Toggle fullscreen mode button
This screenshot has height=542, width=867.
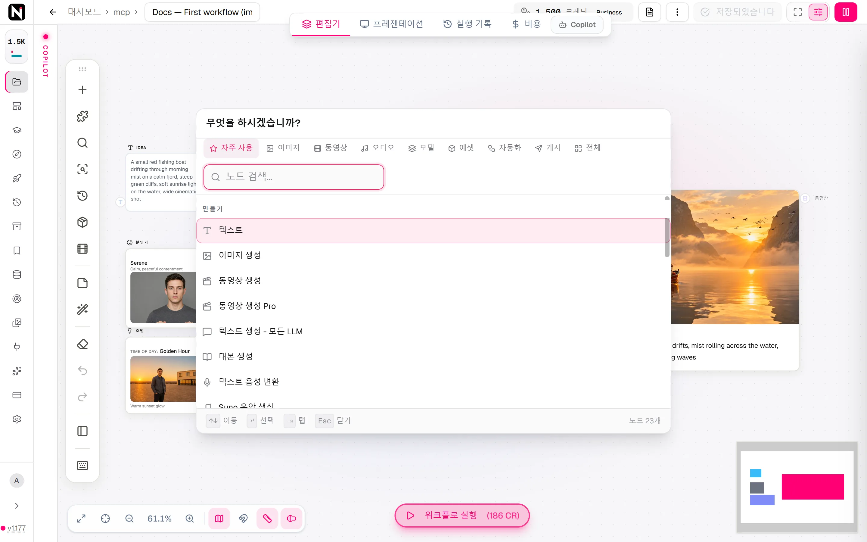click(x=797, y=12)
